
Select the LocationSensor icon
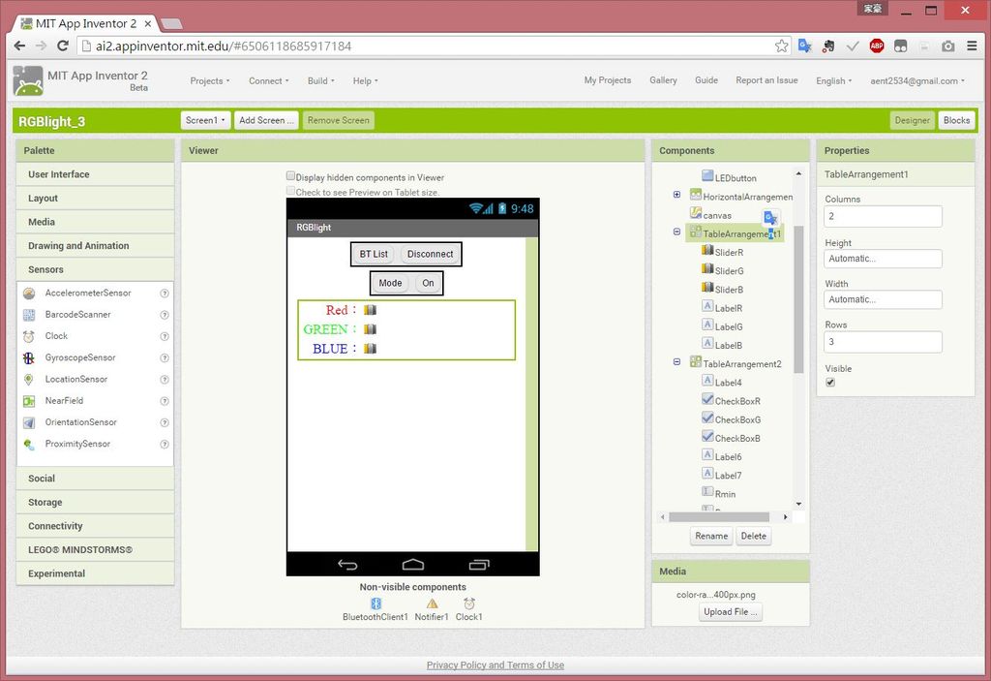click(x=29, y=380)
